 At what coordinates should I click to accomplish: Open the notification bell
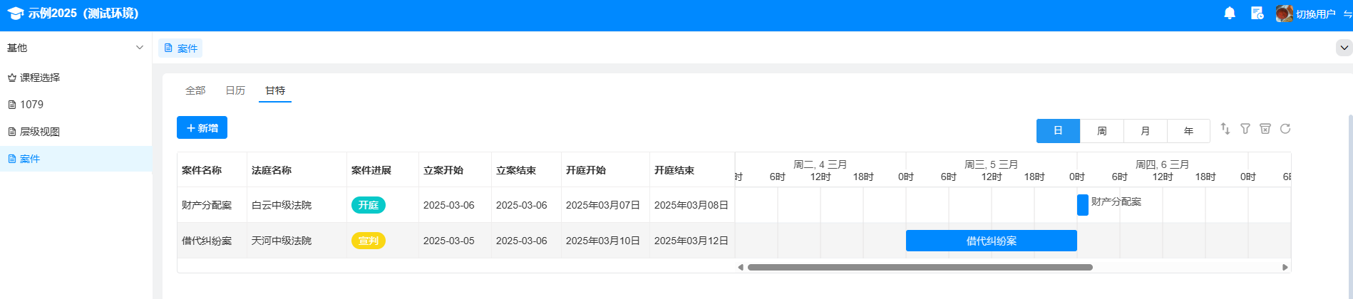[1230, 14]
